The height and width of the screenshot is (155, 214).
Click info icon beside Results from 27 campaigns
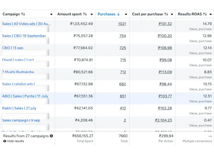(51, 136)
